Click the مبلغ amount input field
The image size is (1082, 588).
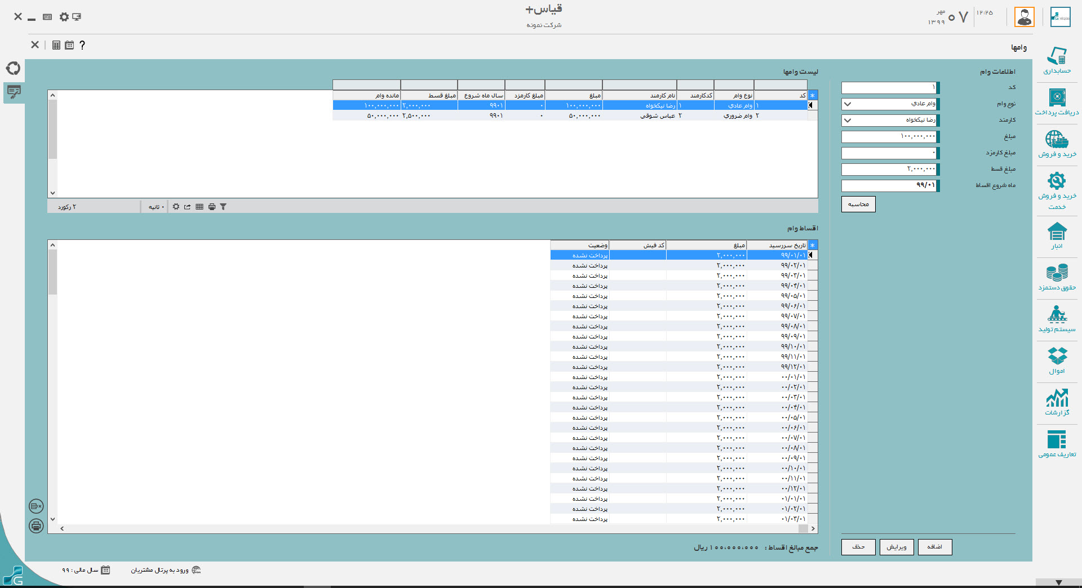tap(889, 137)
